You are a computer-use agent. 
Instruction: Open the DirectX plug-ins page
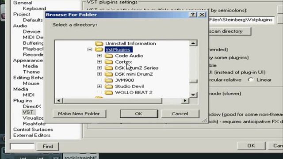click(x=32, y=106)
